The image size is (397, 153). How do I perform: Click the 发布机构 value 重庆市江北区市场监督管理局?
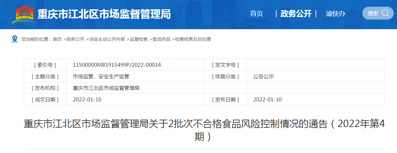(x=106, y=88)
